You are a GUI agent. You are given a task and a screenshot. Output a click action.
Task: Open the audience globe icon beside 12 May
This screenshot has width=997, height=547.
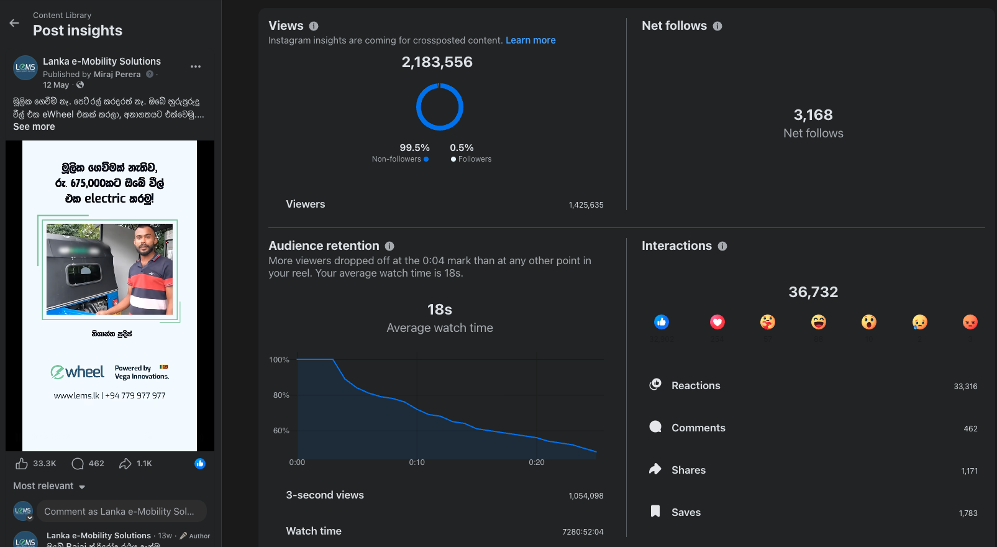[80, 85]
